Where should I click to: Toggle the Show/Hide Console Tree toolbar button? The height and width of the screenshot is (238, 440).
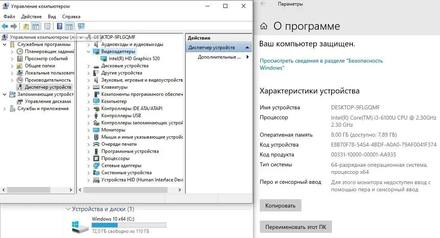36,27
